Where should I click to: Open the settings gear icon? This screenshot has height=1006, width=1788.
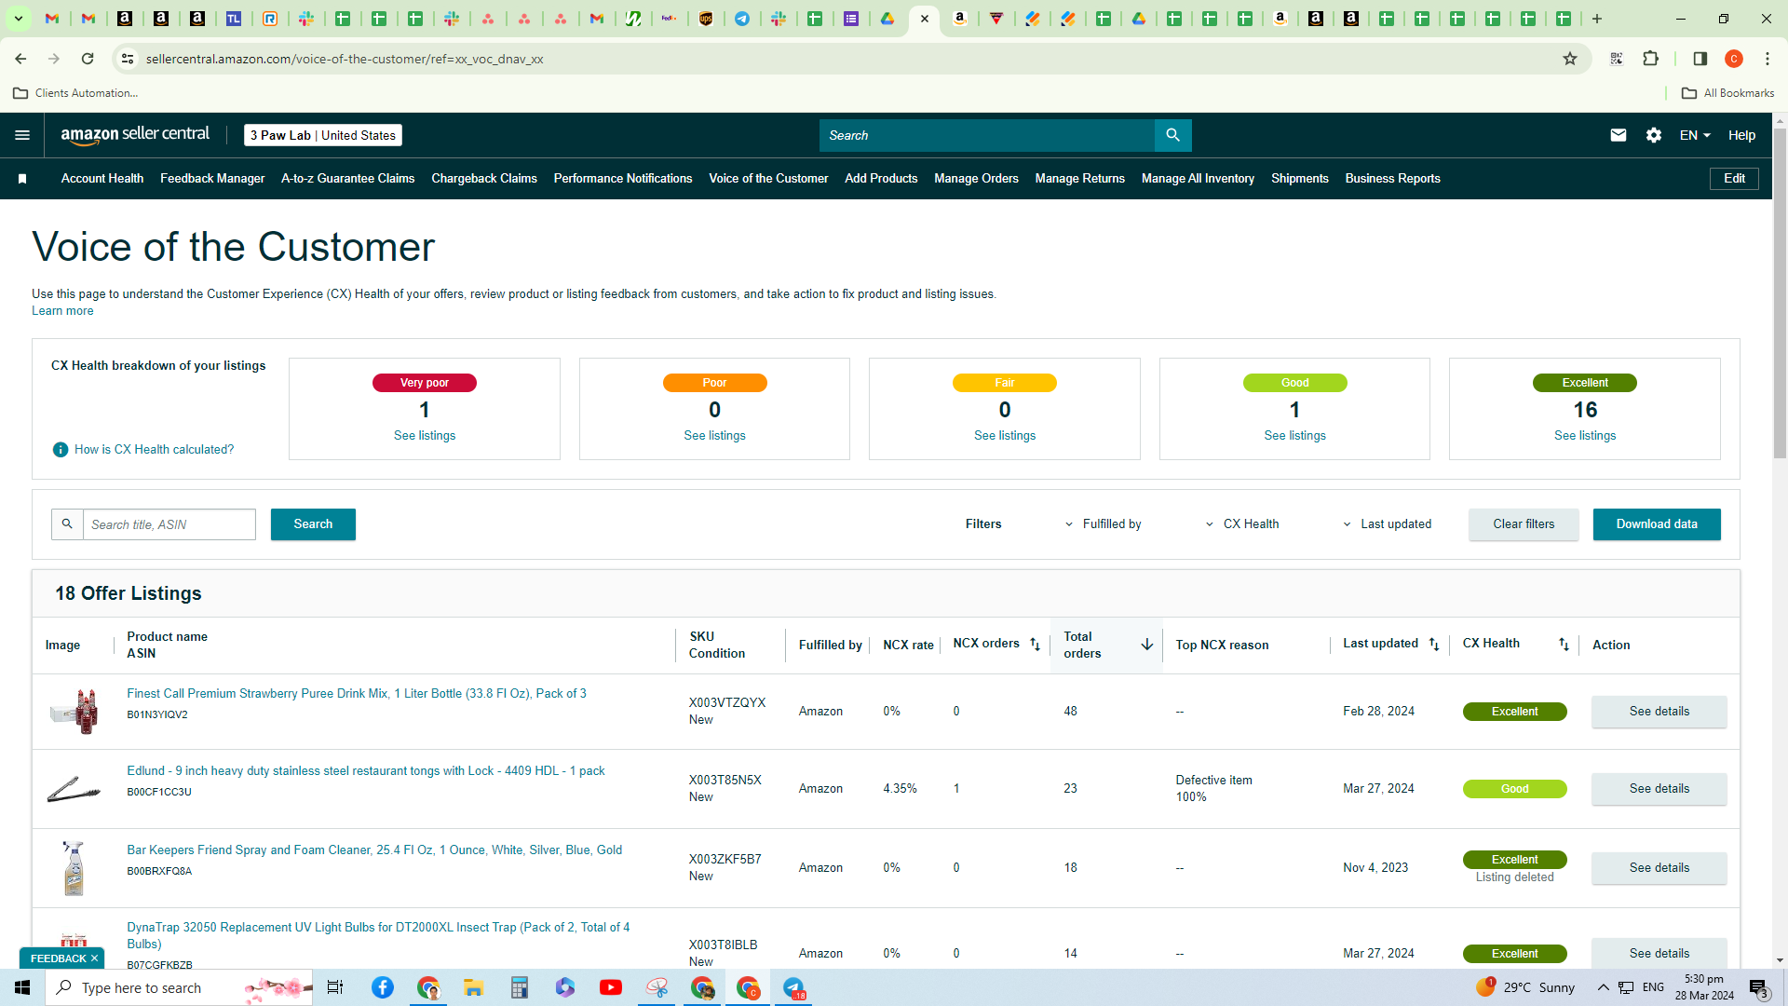coord(1654,135)
